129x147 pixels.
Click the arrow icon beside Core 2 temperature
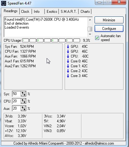[x=68, y=71]
